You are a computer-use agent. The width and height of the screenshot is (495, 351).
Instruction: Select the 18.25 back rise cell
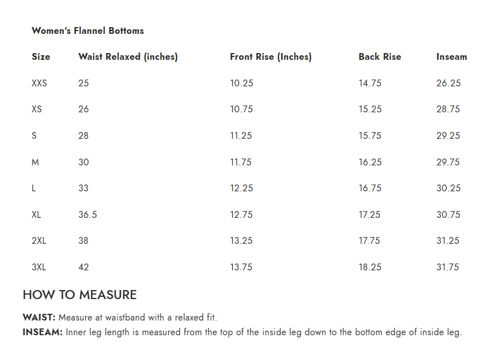370,267
